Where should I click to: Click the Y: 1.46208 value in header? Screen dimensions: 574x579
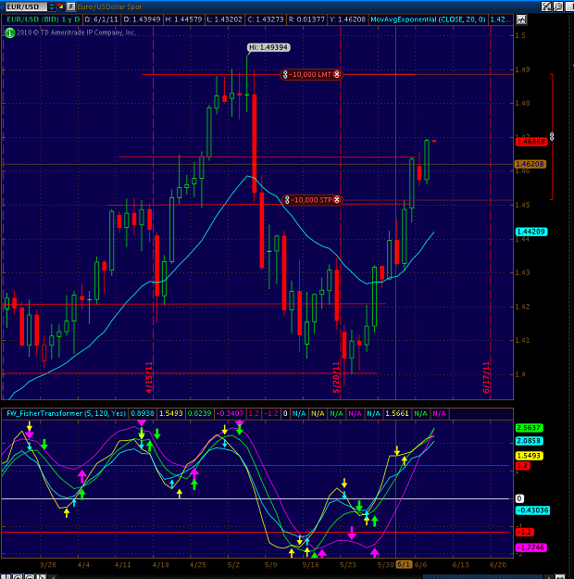347,19
